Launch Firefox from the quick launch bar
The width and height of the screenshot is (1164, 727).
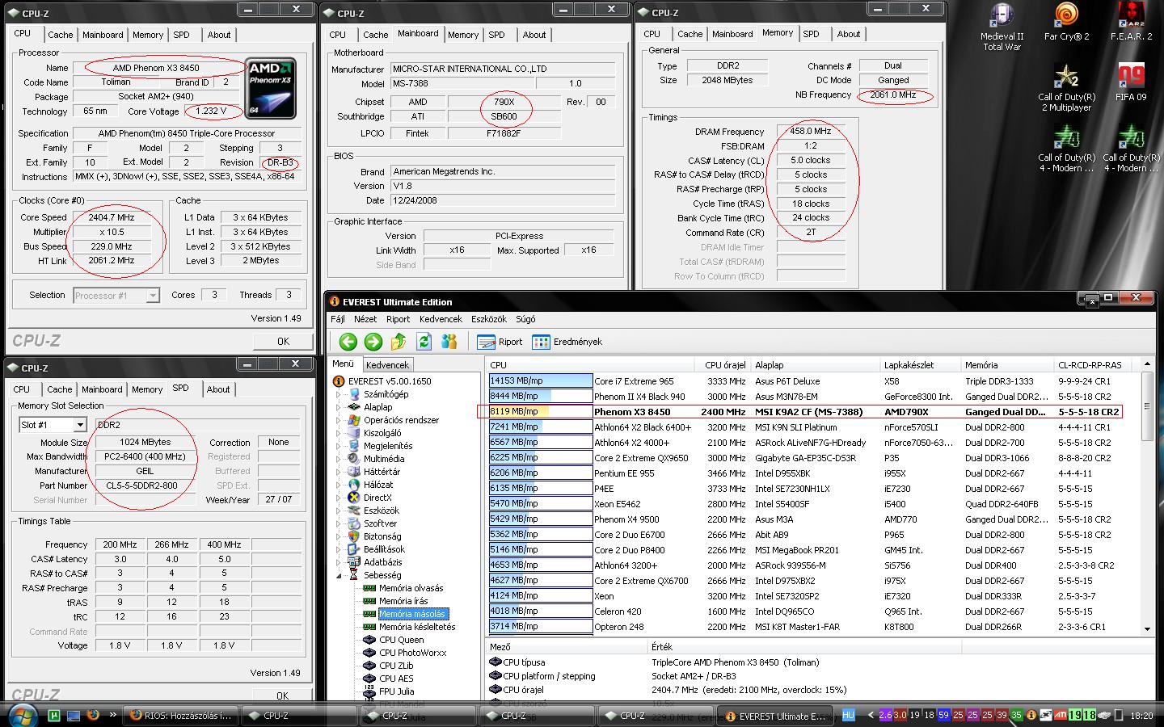(93, 715)
